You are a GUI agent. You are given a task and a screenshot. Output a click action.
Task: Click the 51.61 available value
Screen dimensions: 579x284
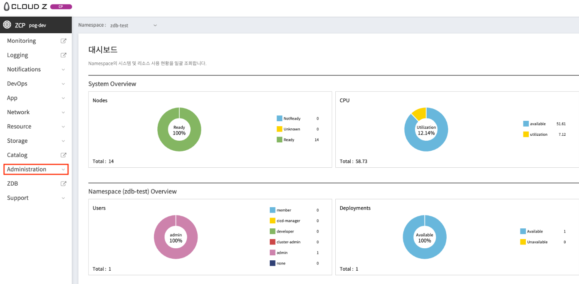click(561, 124)
